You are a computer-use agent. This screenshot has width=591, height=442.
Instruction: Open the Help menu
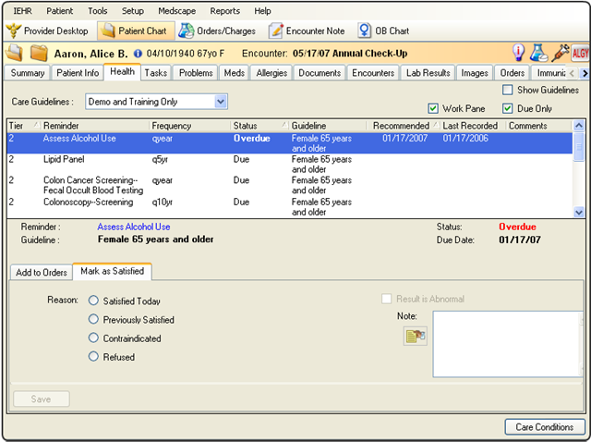click(x=262, y=11)
